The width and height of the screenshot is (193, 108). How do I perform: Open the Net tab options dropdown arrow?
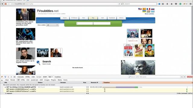(x=52, y=77)
